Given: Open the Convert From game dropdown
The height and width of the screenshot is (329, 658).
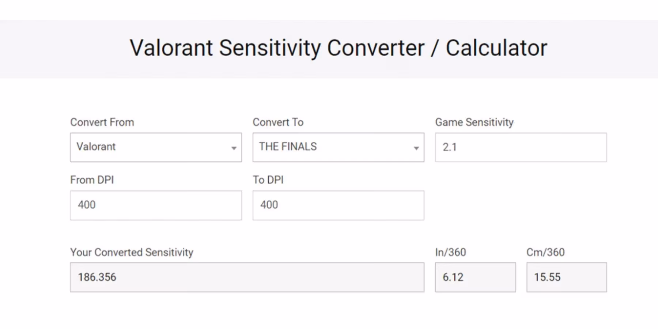Looking at the screenshot, I should pos(156,147).
